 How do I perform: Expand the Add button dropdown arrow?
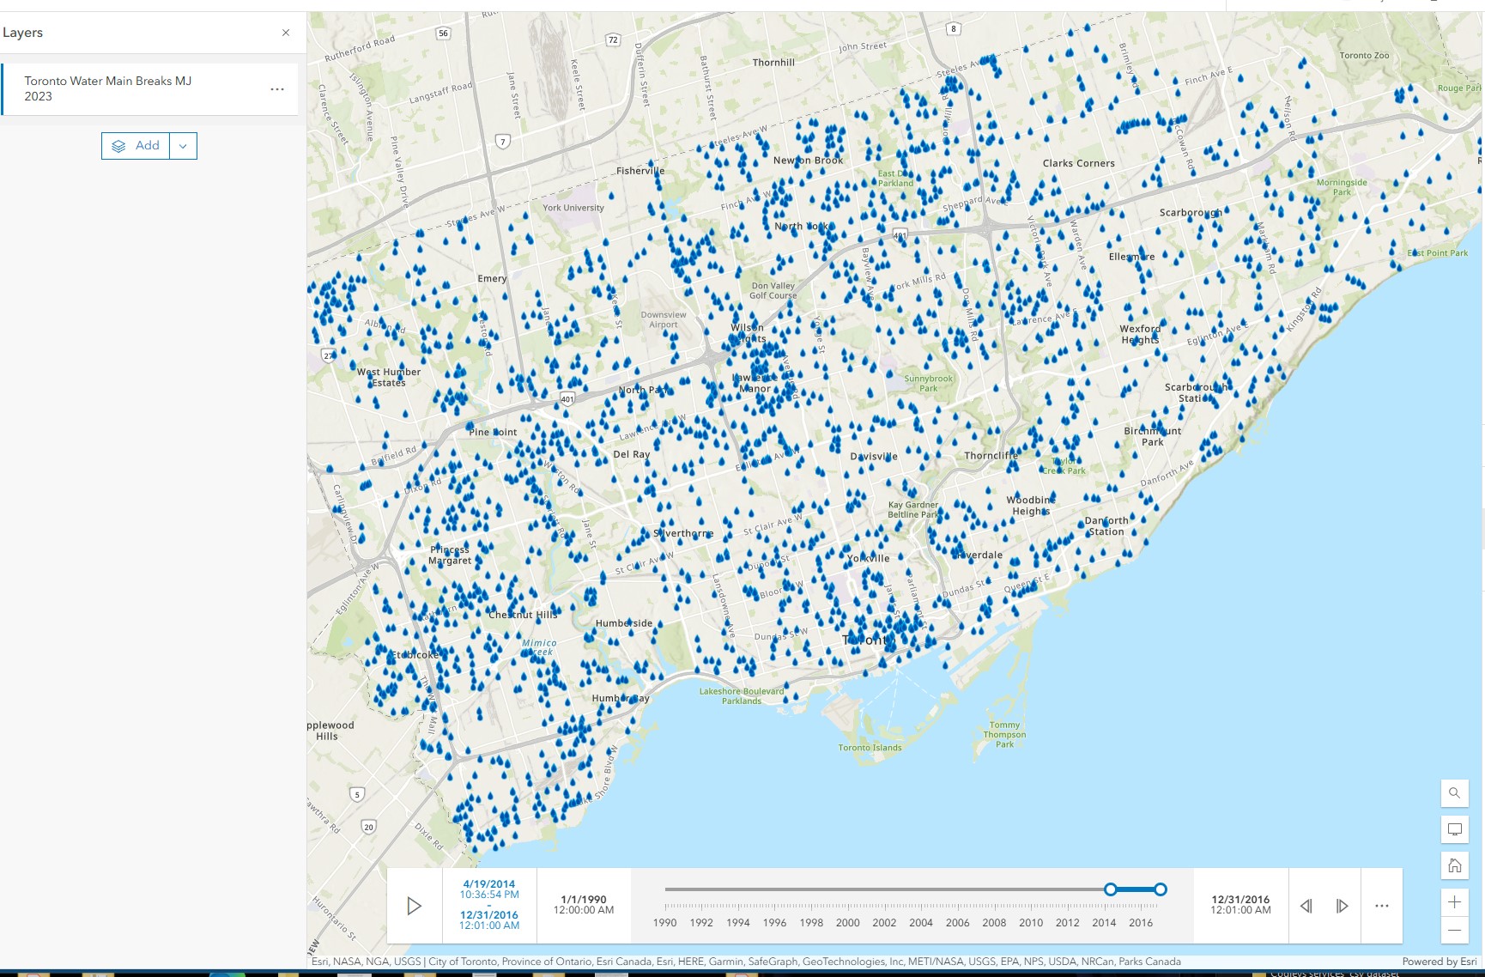[184, 145]
